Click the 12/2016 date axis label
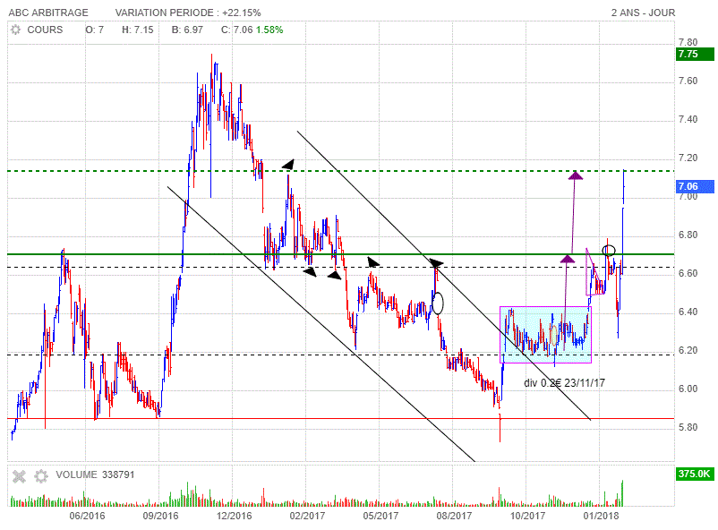Screen dimensions: 718x530 (x=234, y=516)
